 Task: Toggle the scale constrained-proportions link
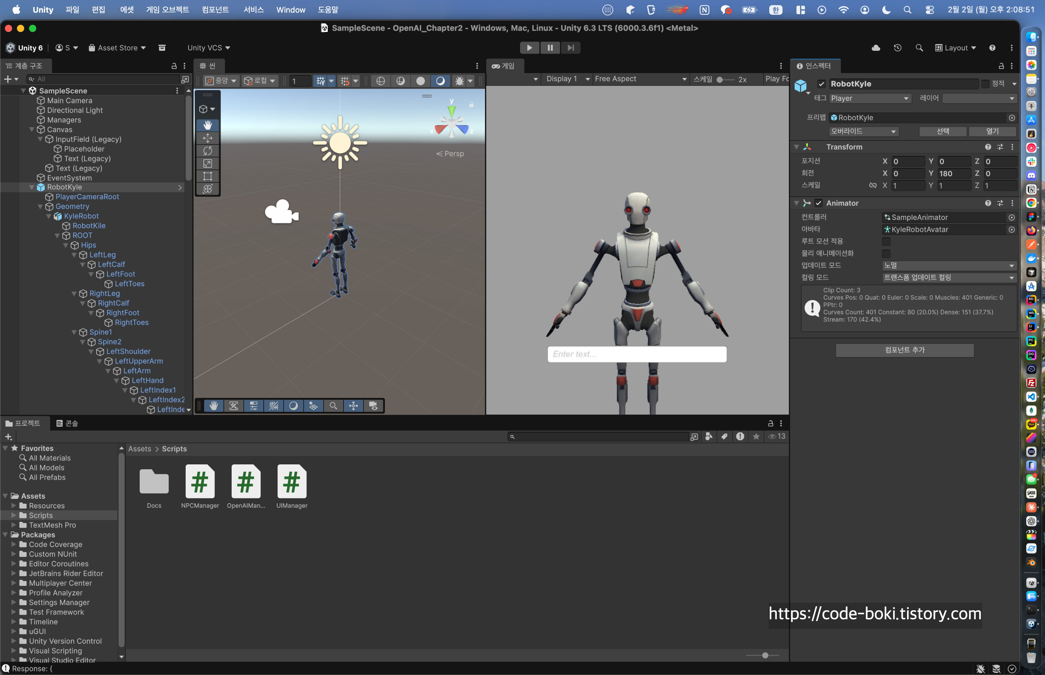click(x=873, y=186)
